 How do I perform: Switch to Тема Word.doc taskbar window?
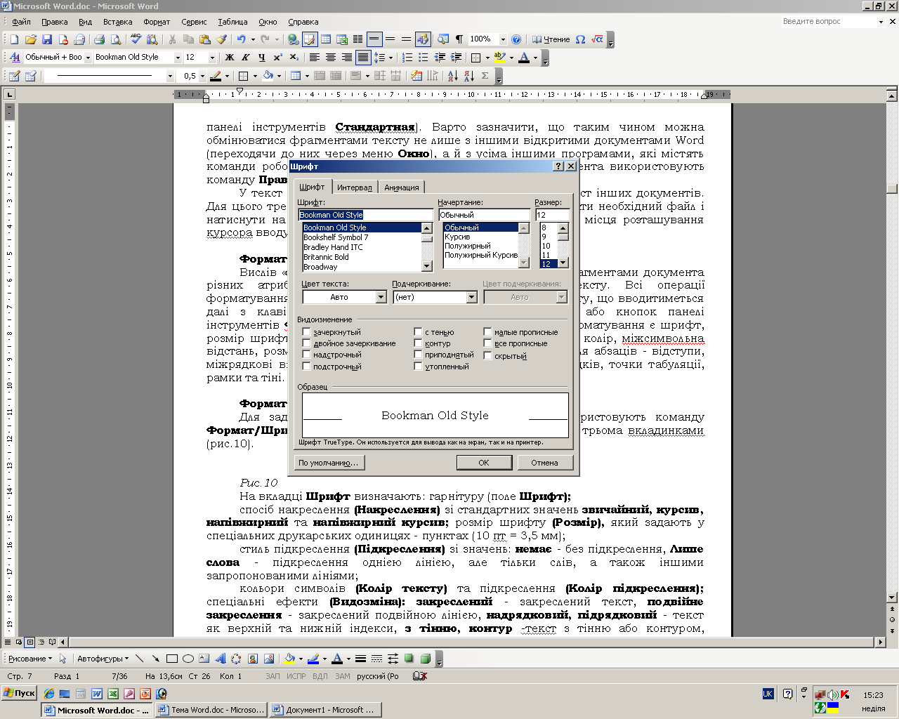pyautogui.click(x=211, y=710)
